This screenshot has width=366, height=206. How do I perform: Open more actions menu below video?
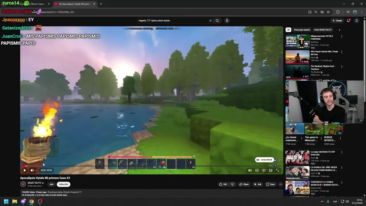(281, 184)
